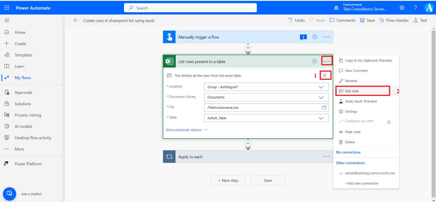436x202 pixels.
Task: Collapse the left navigation hamburger menu
Action: pyautogui.click(x=7, y=20)
